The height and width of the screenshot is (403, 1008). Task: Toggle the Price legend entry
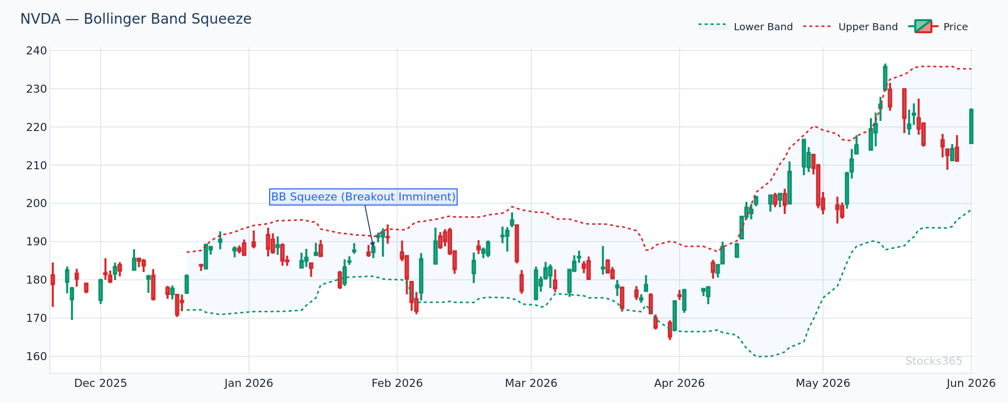[938, 27]
